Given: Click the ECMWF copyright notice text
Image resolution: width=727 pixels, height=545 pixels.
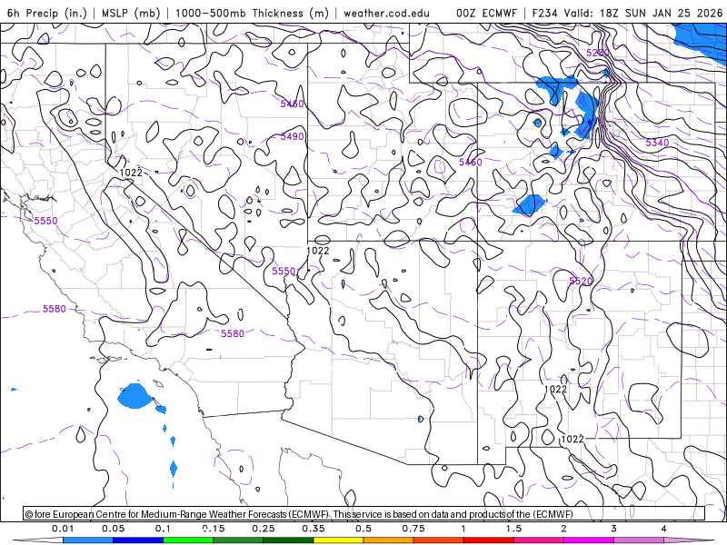Looking at the screenshot, I should click(299, 514).
